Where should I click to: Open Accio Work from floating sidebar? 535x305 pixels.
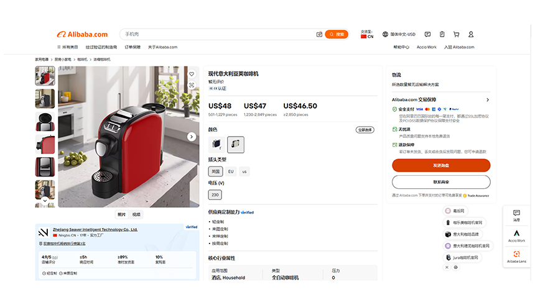516,236
